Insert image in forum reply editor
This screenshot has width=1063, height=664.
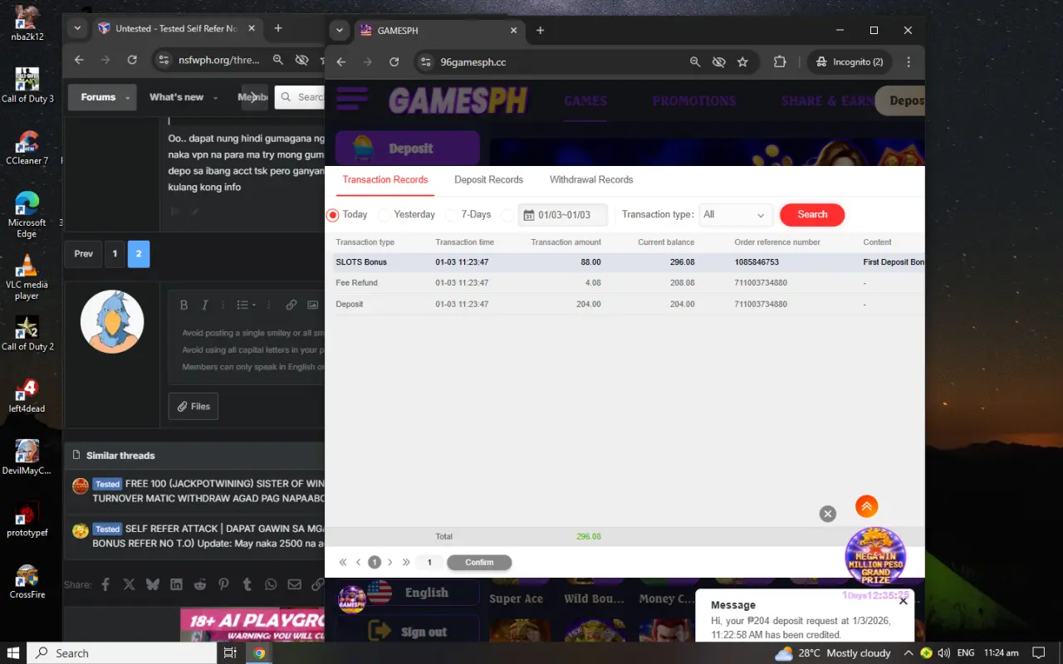[313, 305]
